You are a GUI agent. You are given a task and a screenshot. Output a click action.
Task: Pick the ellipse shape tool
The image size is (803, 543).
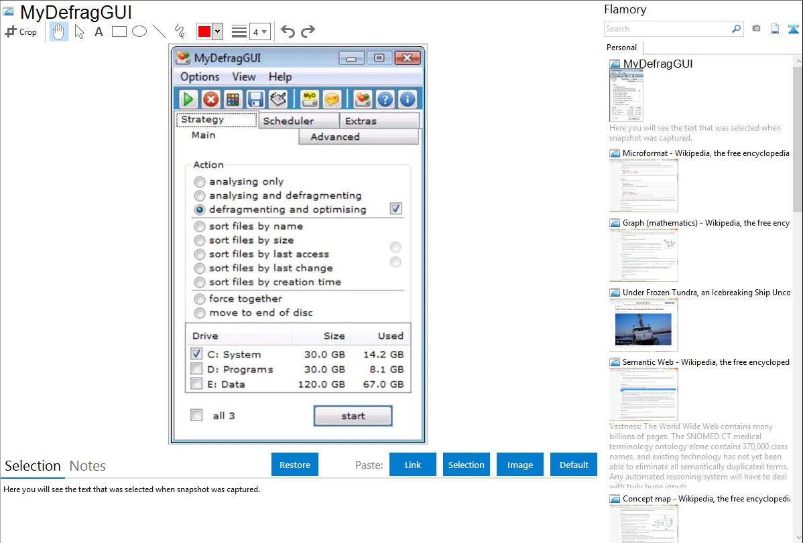pos(139,31)
